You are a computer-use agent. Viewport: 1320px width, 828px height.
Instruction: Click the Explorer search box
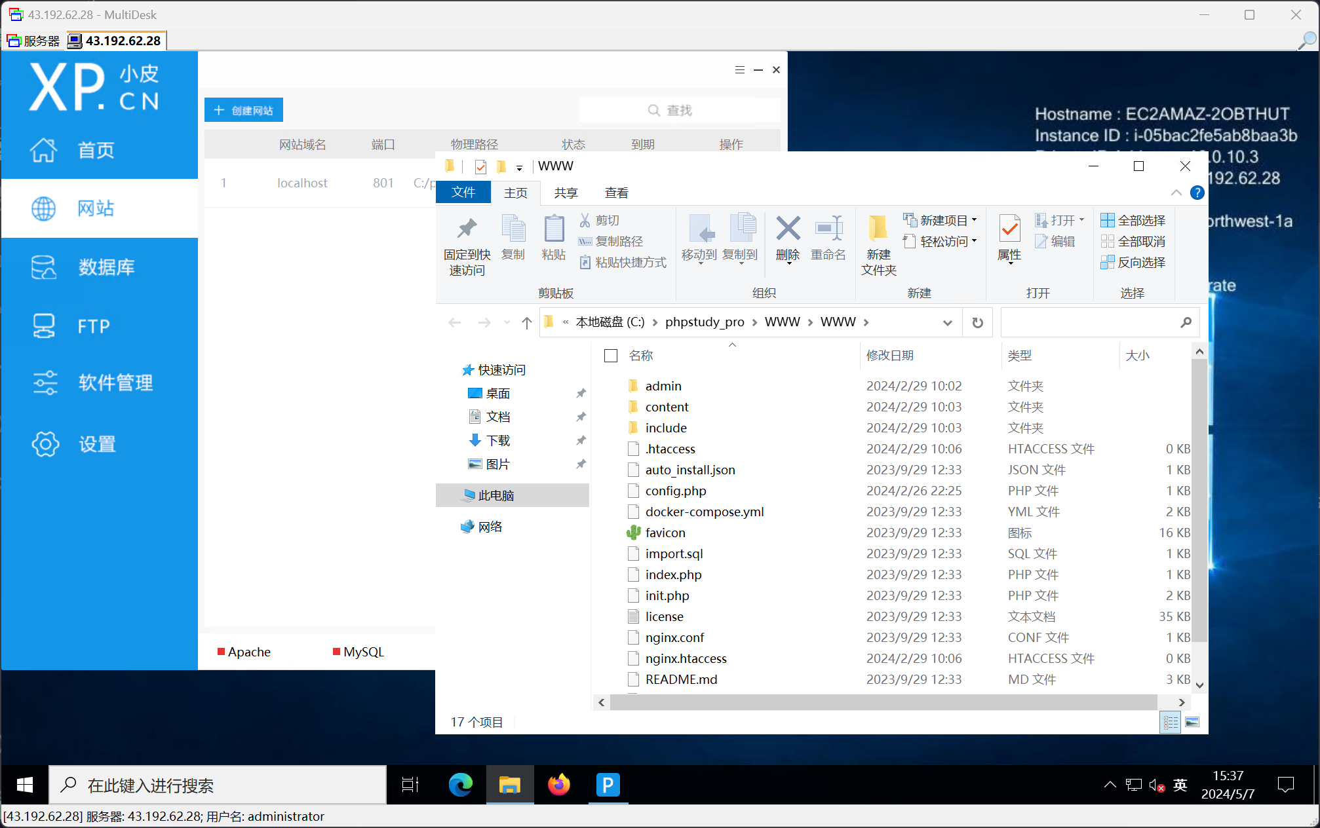coord(1100,322)
